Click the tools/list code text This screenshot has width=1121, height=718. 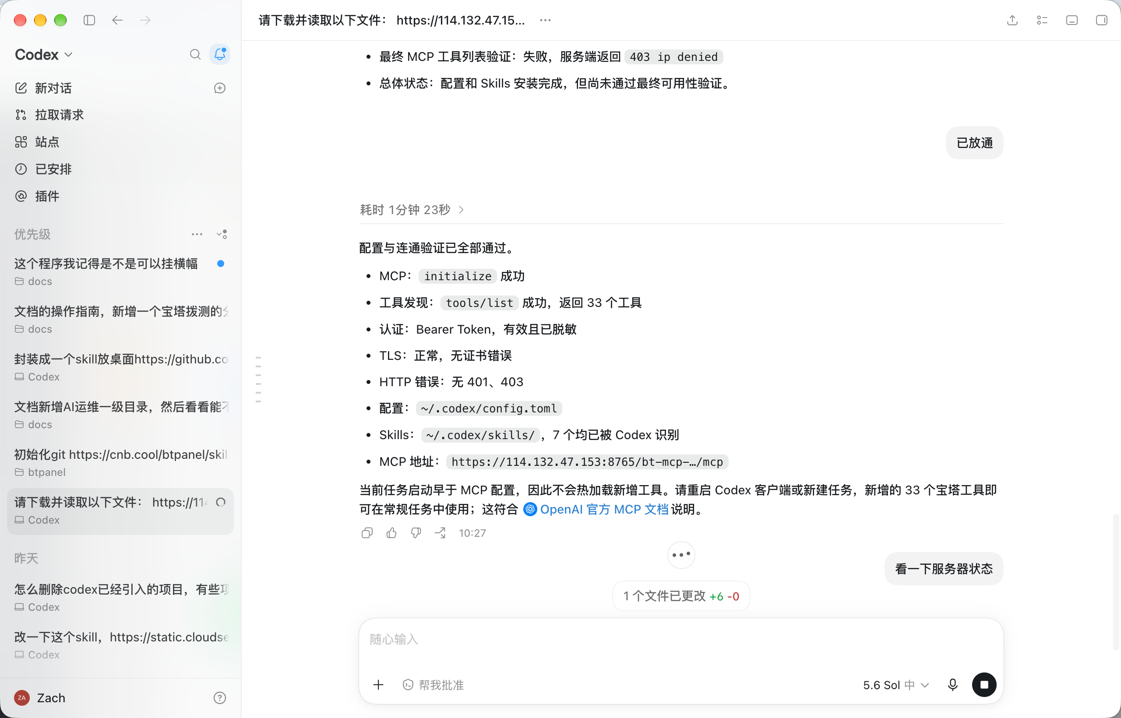tap(479, 303)
